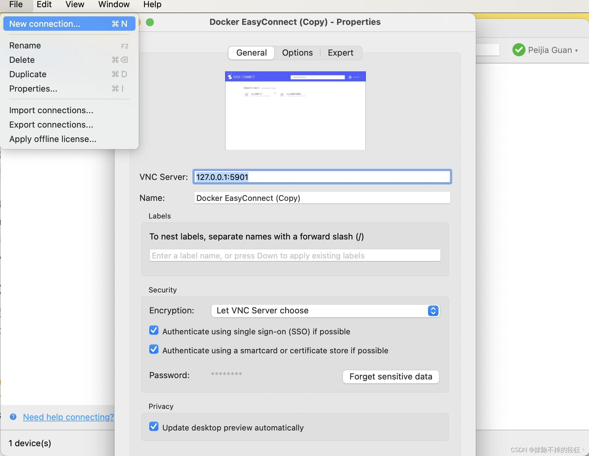Switch to the Expert tab

coord(340,53)
